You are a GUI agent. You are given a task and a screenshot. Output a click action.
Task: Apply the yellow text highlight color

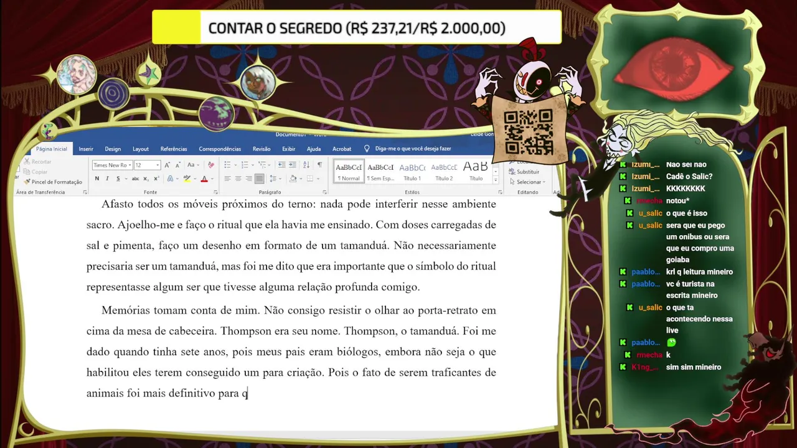[187, 179]
